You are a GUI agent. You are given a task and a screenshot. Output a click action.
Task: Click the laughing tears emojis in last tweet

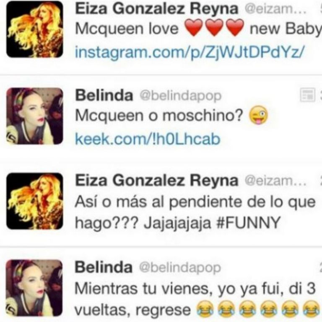pos(258,309)
